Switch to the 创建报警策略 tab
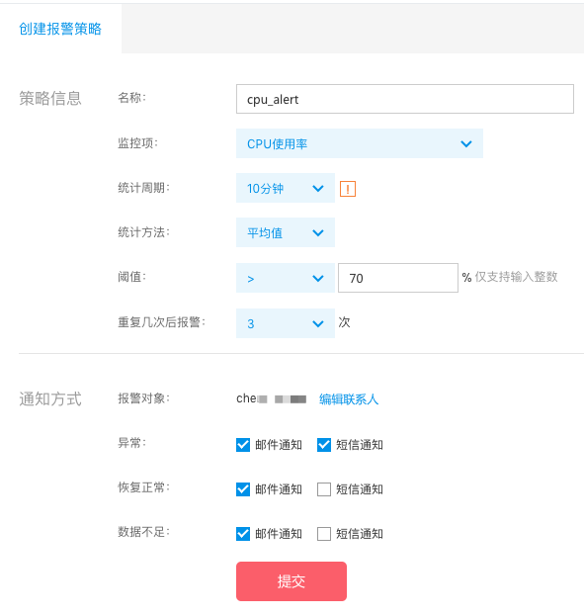 [x=60, y=29]
